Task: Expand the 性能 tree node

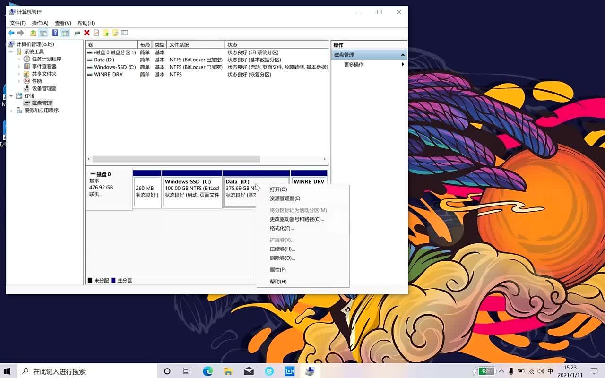Action: [19, 81]
